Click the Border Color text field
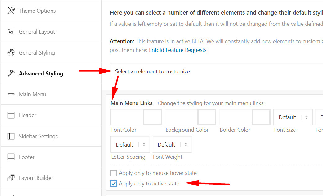 point(236,117)
